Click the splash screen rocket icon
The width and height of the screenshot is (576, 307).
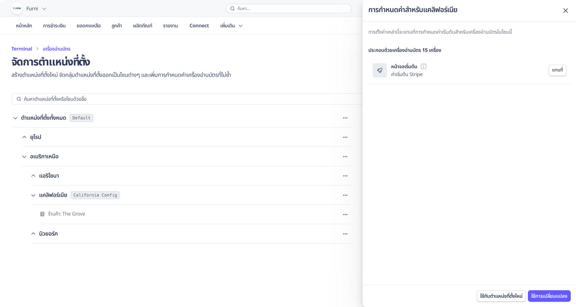[x=380, y=70]
